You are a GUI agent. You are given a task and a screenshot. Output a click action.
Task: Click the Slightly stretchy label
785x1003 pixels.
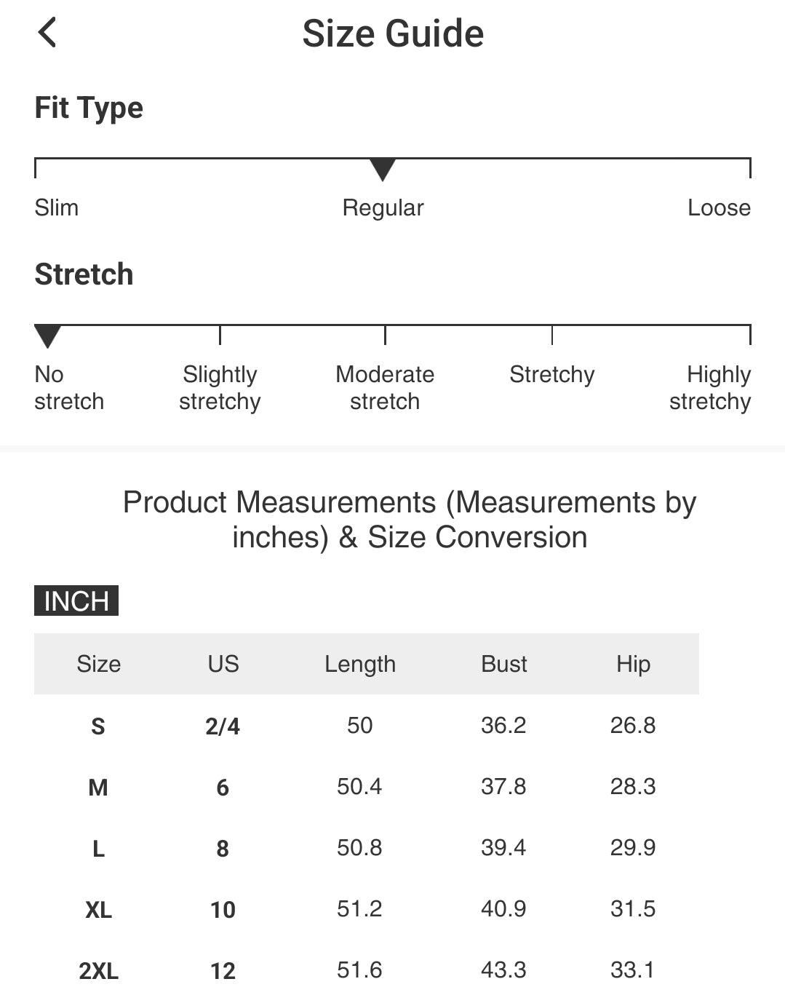click(220, 388)
